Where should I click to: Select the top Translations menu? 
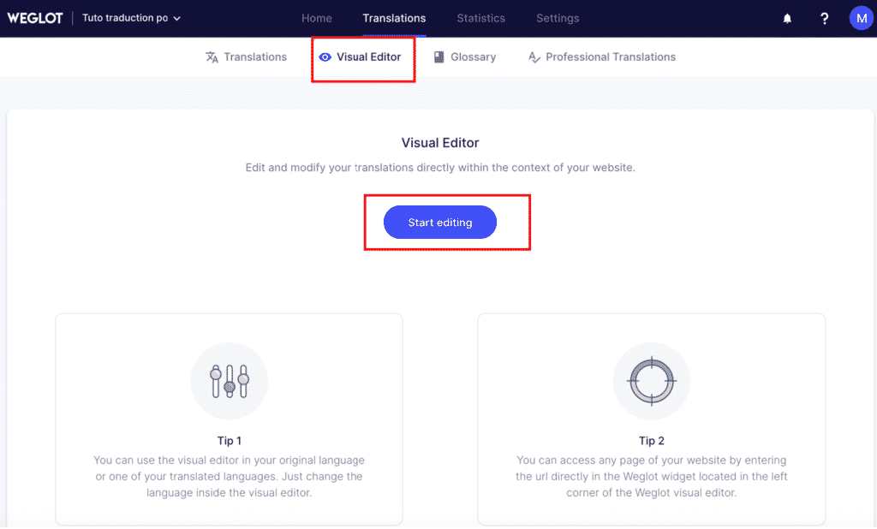[x=394, y=18]
